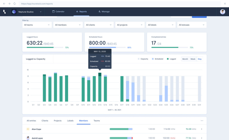Image resolution: width=229 pixels, height=140 pixels.
Task: Switch to the All entries tab
Action: click(31, 120)
